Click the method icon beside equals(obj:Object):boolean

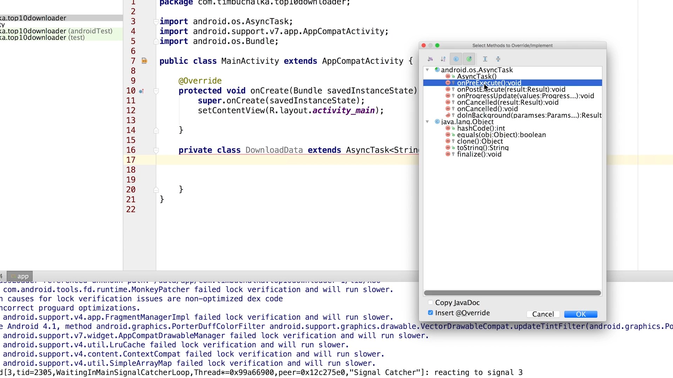448,135
